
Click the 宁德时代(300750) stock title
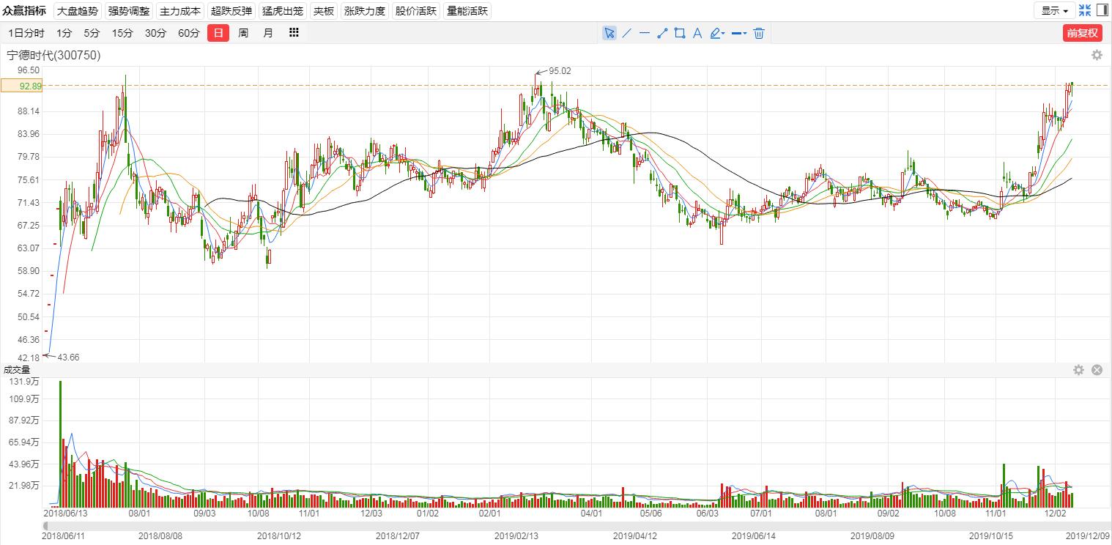tap(54, 55)
